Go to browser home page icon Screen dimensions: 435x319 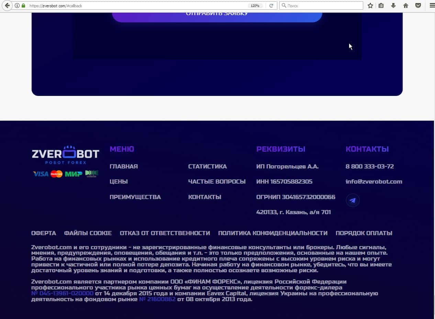click(406, 5)
